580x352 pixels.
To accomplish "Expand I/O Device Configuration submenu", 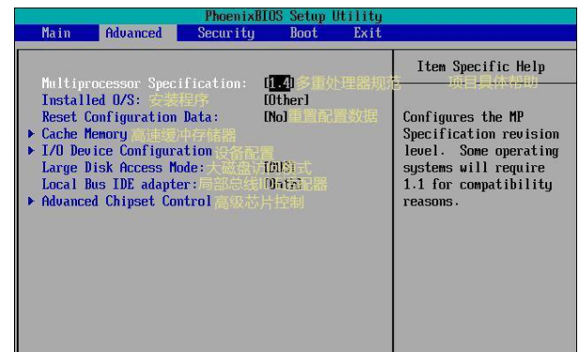I will tap(127, 151).
